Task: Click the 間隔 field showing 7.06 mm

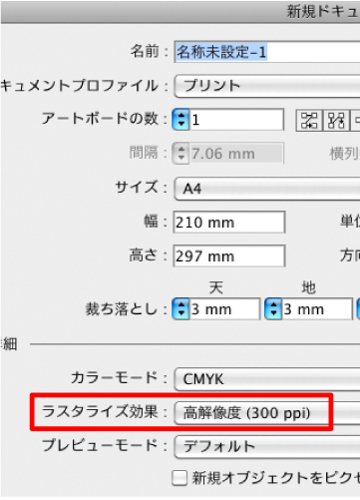Action: tap(236, 154)
